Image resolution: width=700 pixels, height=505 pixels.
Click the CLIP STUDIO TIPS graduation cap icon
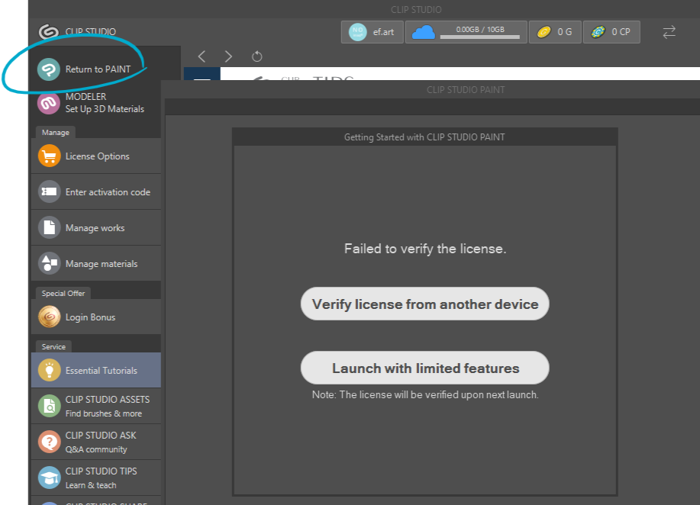tap(49, 478)
